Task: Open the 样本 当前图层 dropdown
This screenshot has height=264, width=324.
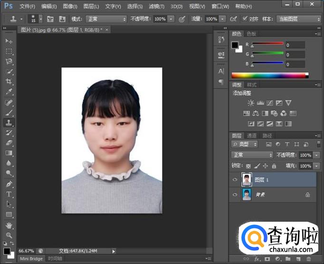Action: tap(298, 19)
